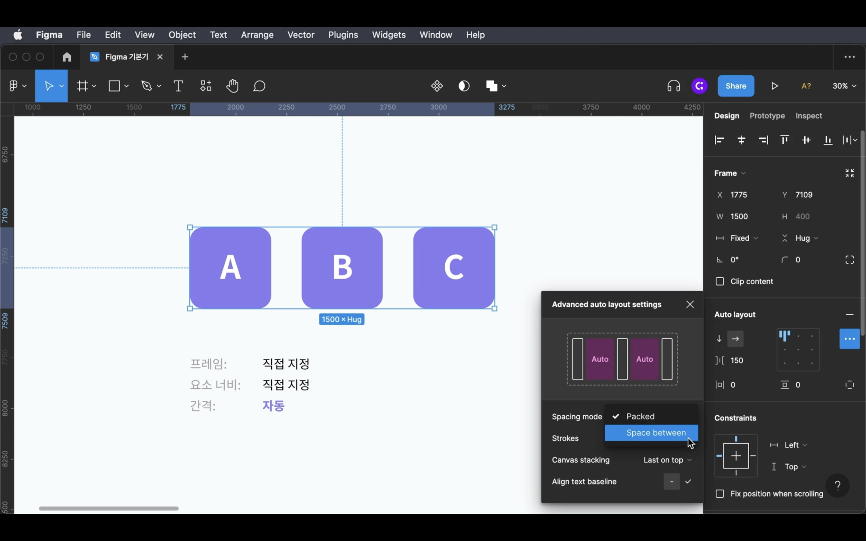The image size is (866, 541).
Task: Toggle the Mask contrast icon
Action: 464,86
